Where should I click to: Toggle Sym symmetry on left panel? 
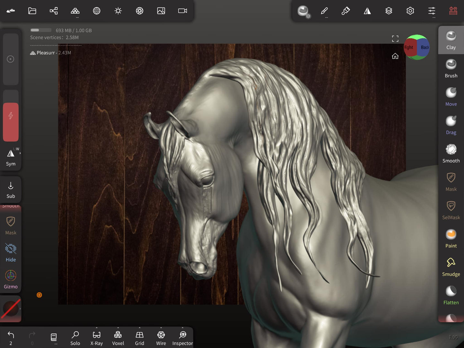[11, 157]
